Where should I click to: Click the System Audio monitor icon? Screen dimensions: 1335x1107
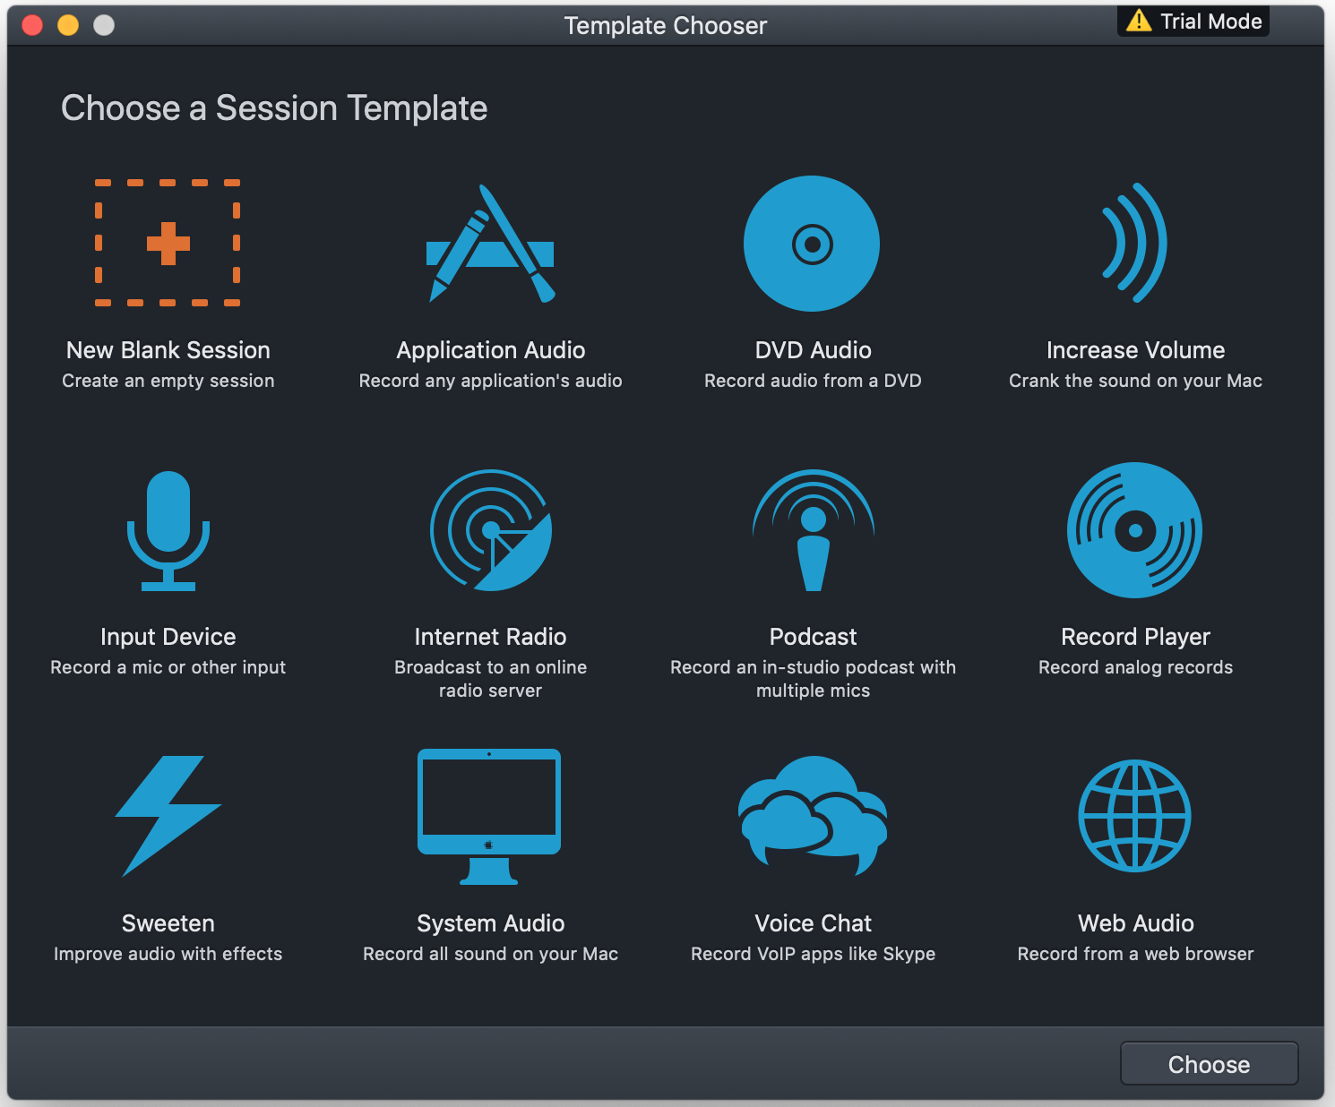[x=490, y=817]
